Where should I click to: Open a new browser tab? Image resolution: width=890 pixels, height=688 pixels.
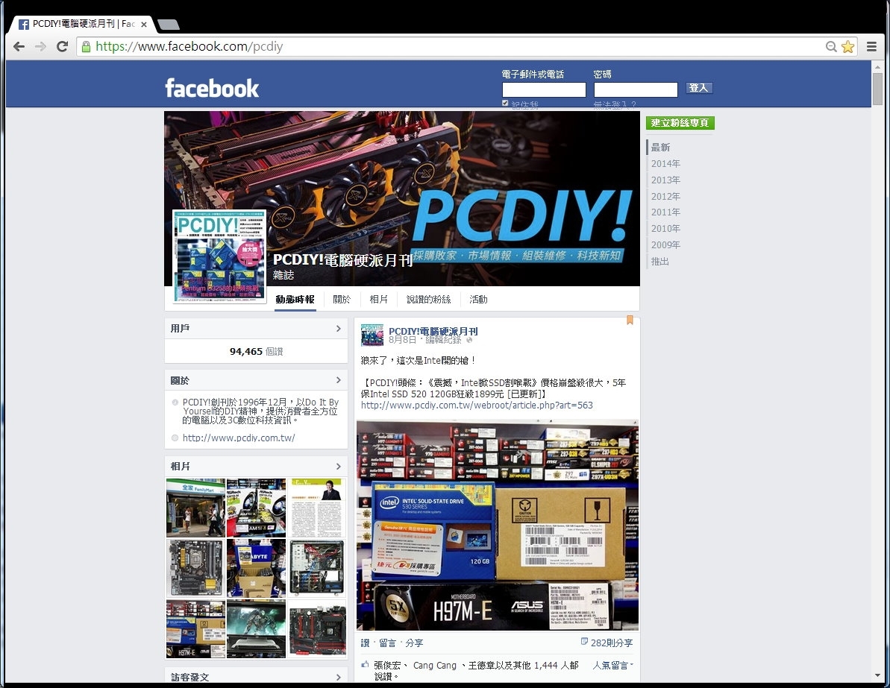tap(169, 25)
